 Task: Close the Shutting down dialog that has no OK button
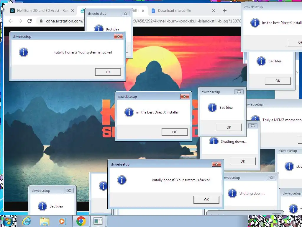271,178
